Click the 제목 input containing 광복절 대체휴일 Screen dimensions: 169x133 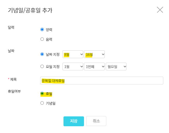pyautogui.click(x=102, y=81)
